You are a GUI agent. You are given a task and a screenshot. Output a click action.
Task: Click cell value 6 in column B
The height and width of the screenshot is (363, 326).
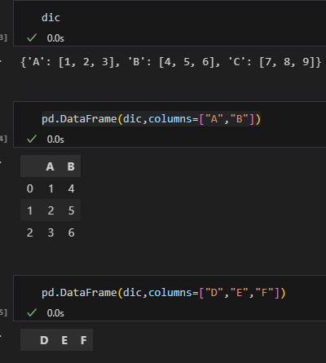pyautogui.click(x=71, y=232)
